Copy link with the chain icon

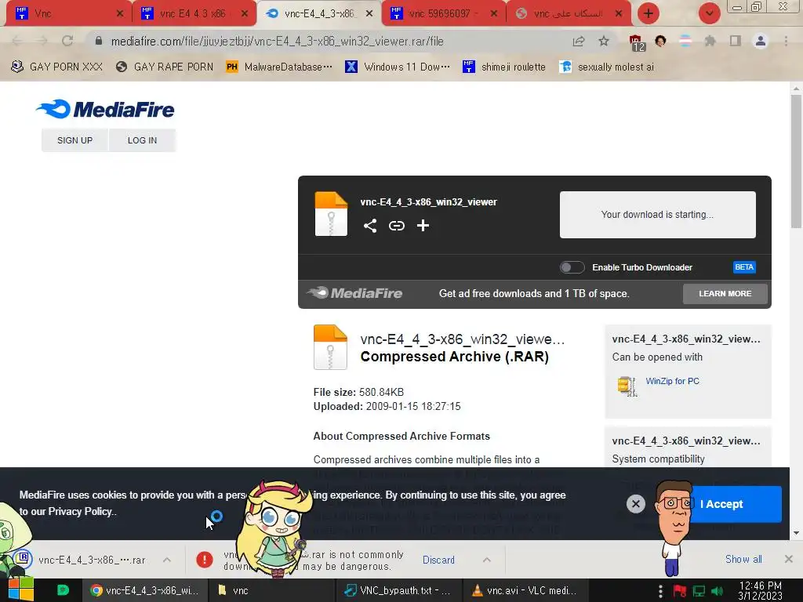pyautogui.click(x=396, y=226)
